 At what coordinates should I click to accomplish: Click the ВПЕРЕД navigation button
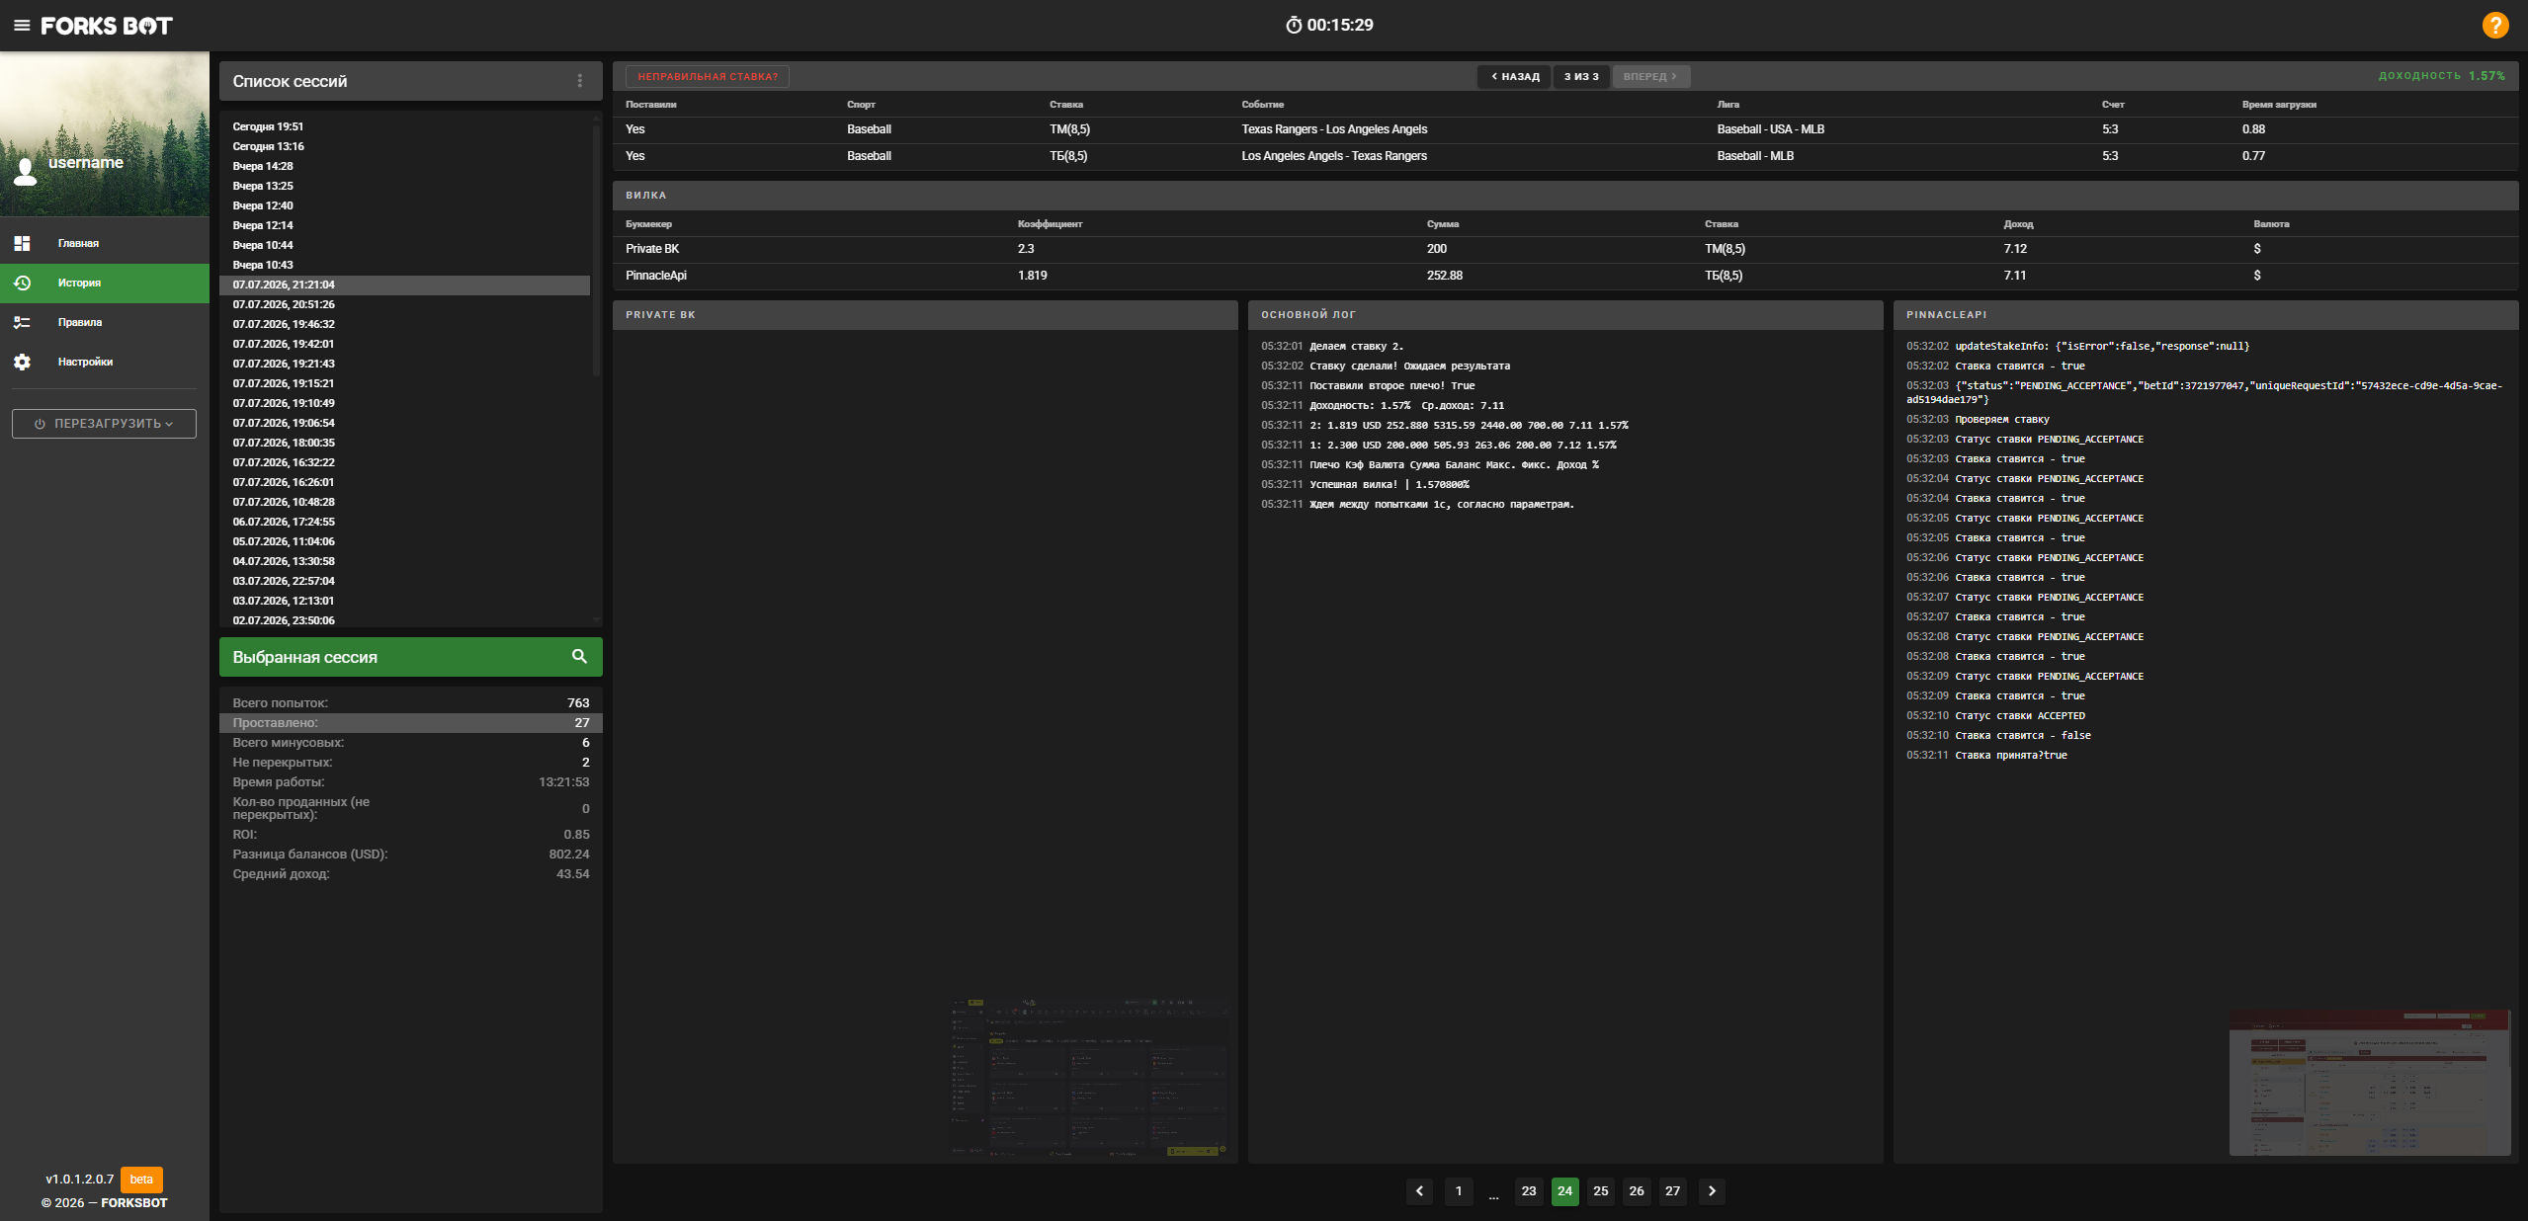[1650, 76]
